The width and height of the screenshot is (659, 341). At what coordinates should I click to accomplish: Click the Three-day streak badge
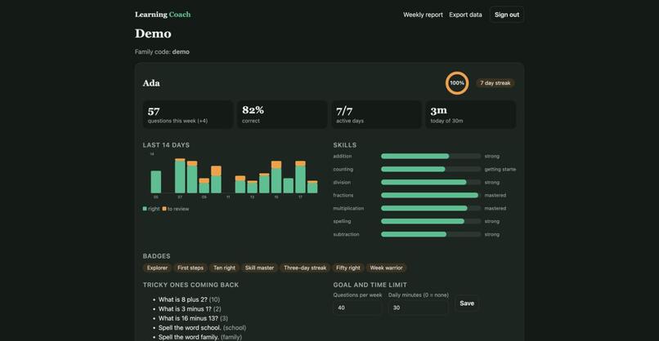(305, 268)
